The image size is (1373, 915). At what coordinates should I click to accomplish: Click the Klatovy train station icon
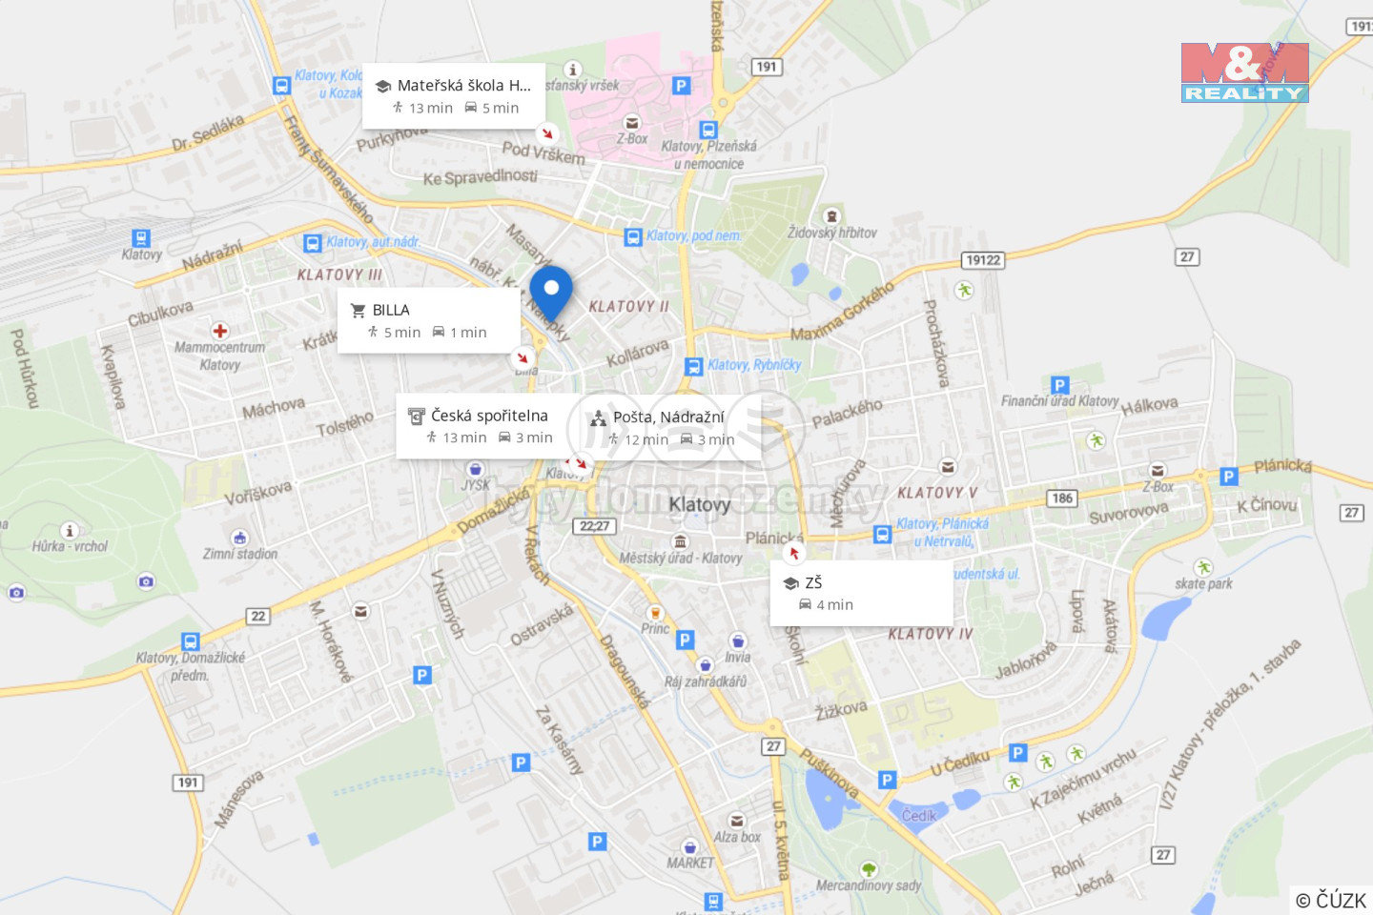point(141,238)
